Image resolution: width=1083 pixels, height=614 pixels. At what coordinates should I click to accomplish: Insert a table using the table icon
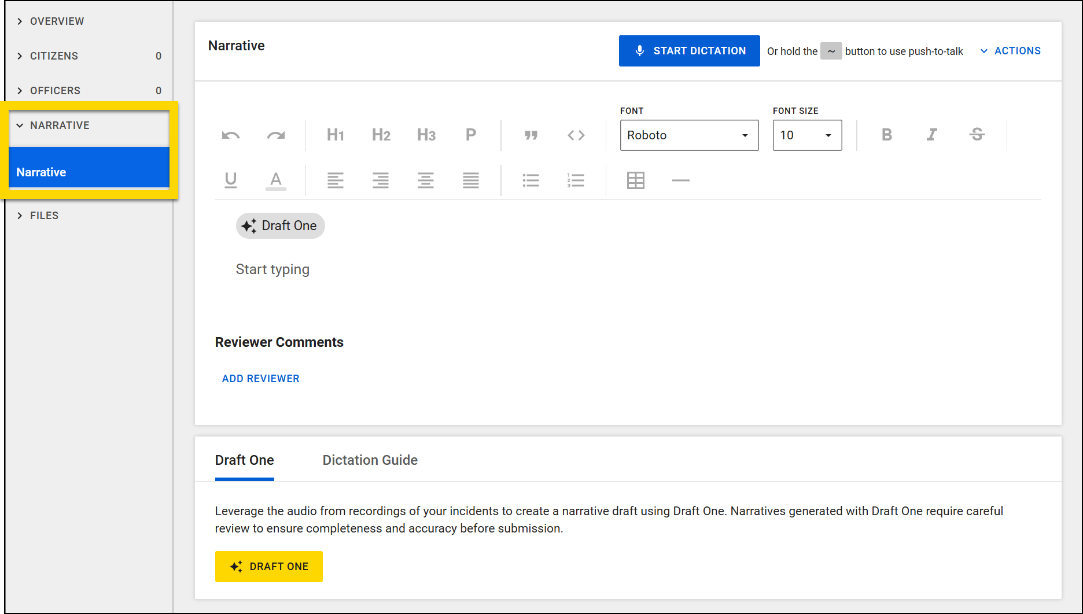(635, 180)
